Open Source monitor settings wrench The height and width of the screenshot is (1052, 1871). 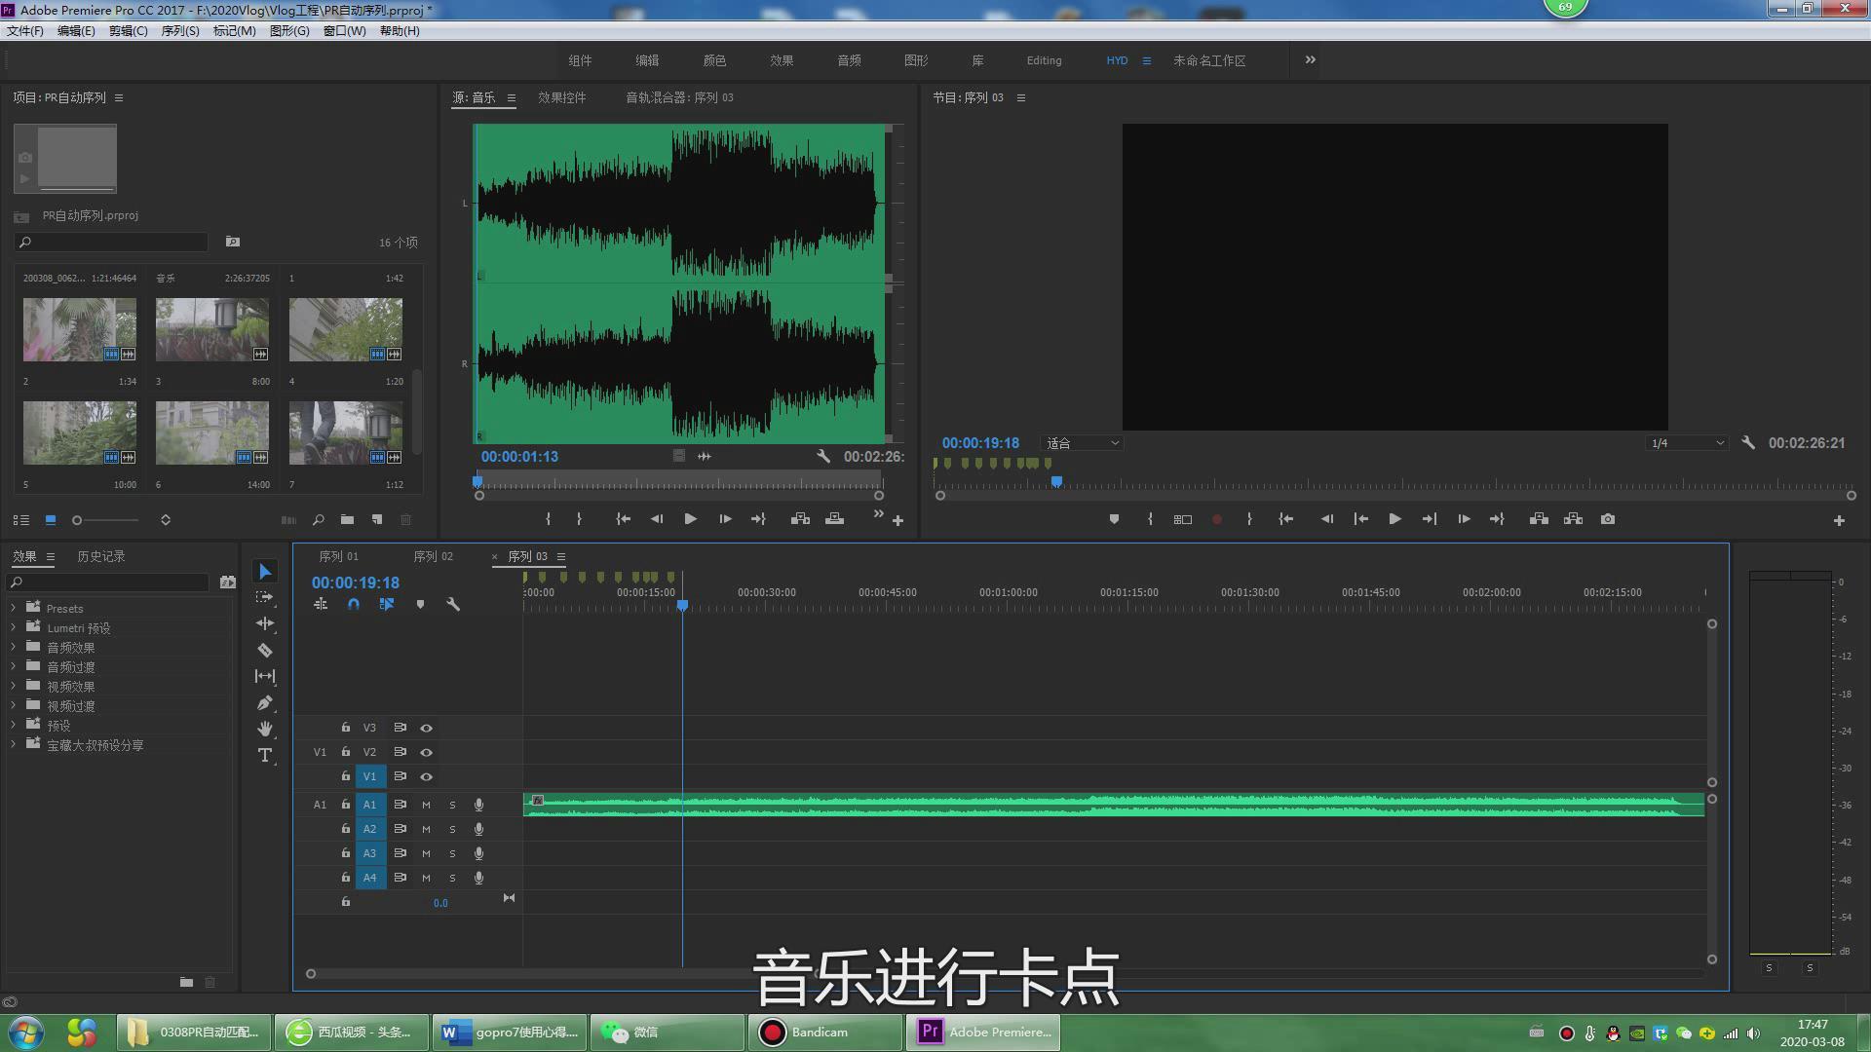click(823, 456)
